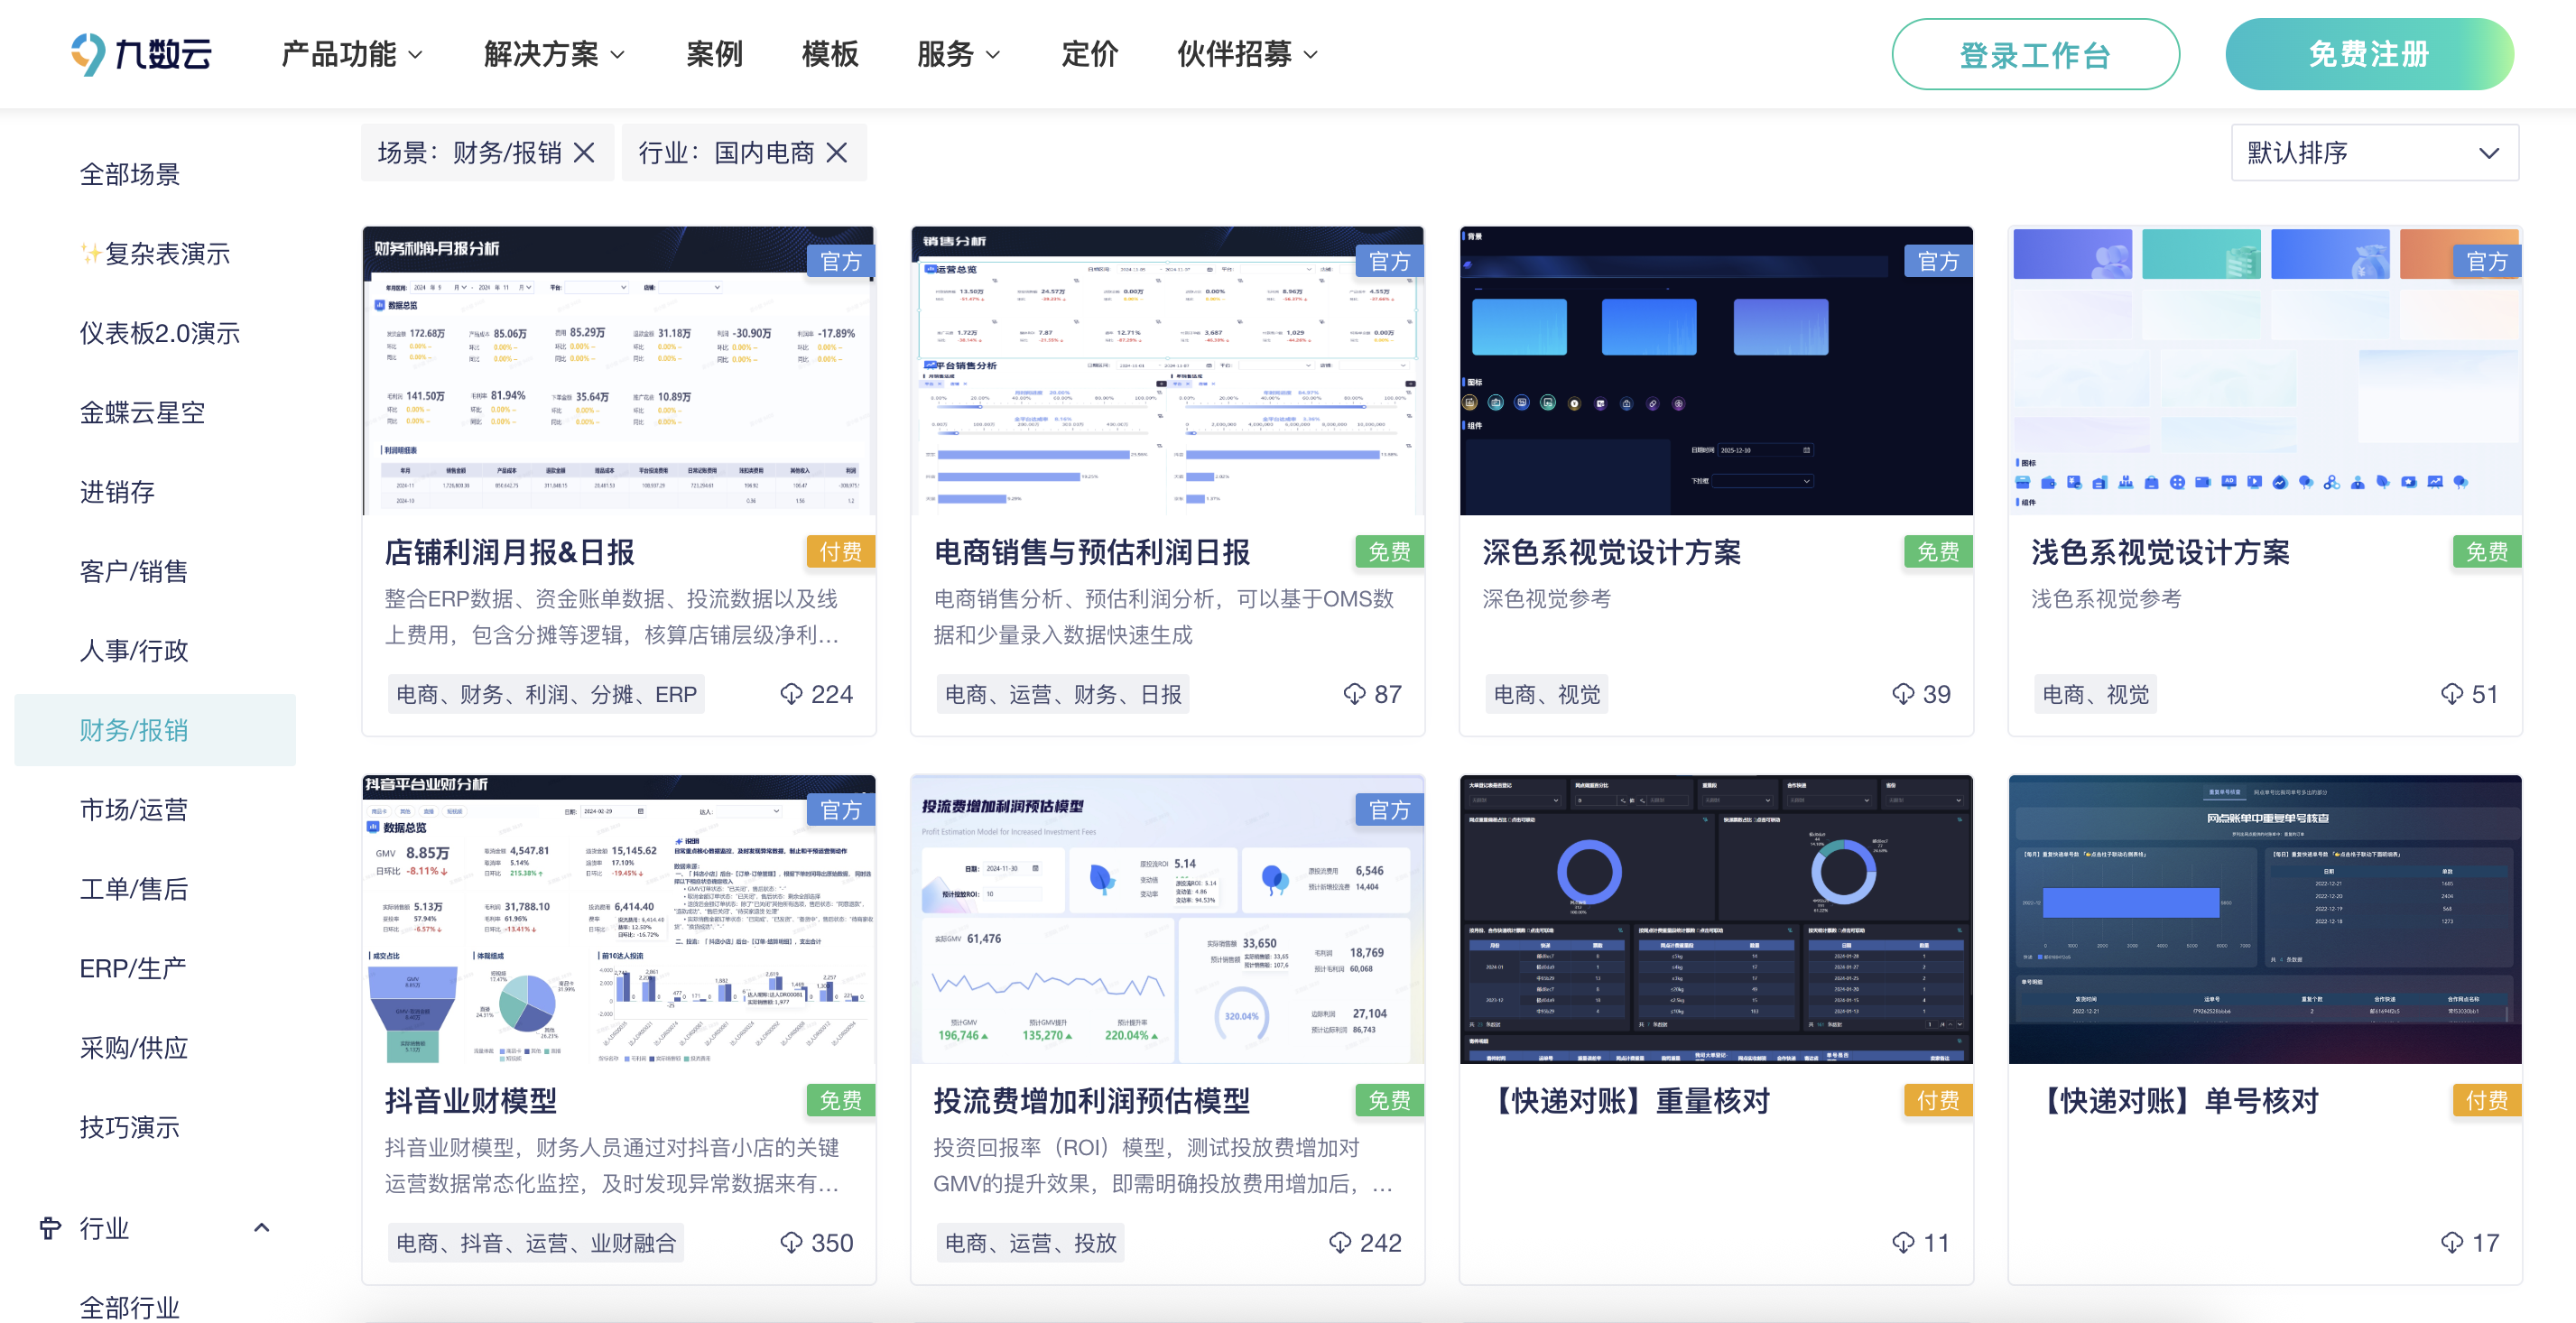Image resolution: width=2576 pixels, height=1323 pixels.
Task: Select the 财务/报销 category in sidebar
Action: pyautogui.click(x=133, y=730)
